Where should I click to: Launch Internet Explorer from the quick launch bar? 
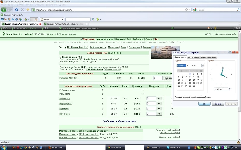22,148
